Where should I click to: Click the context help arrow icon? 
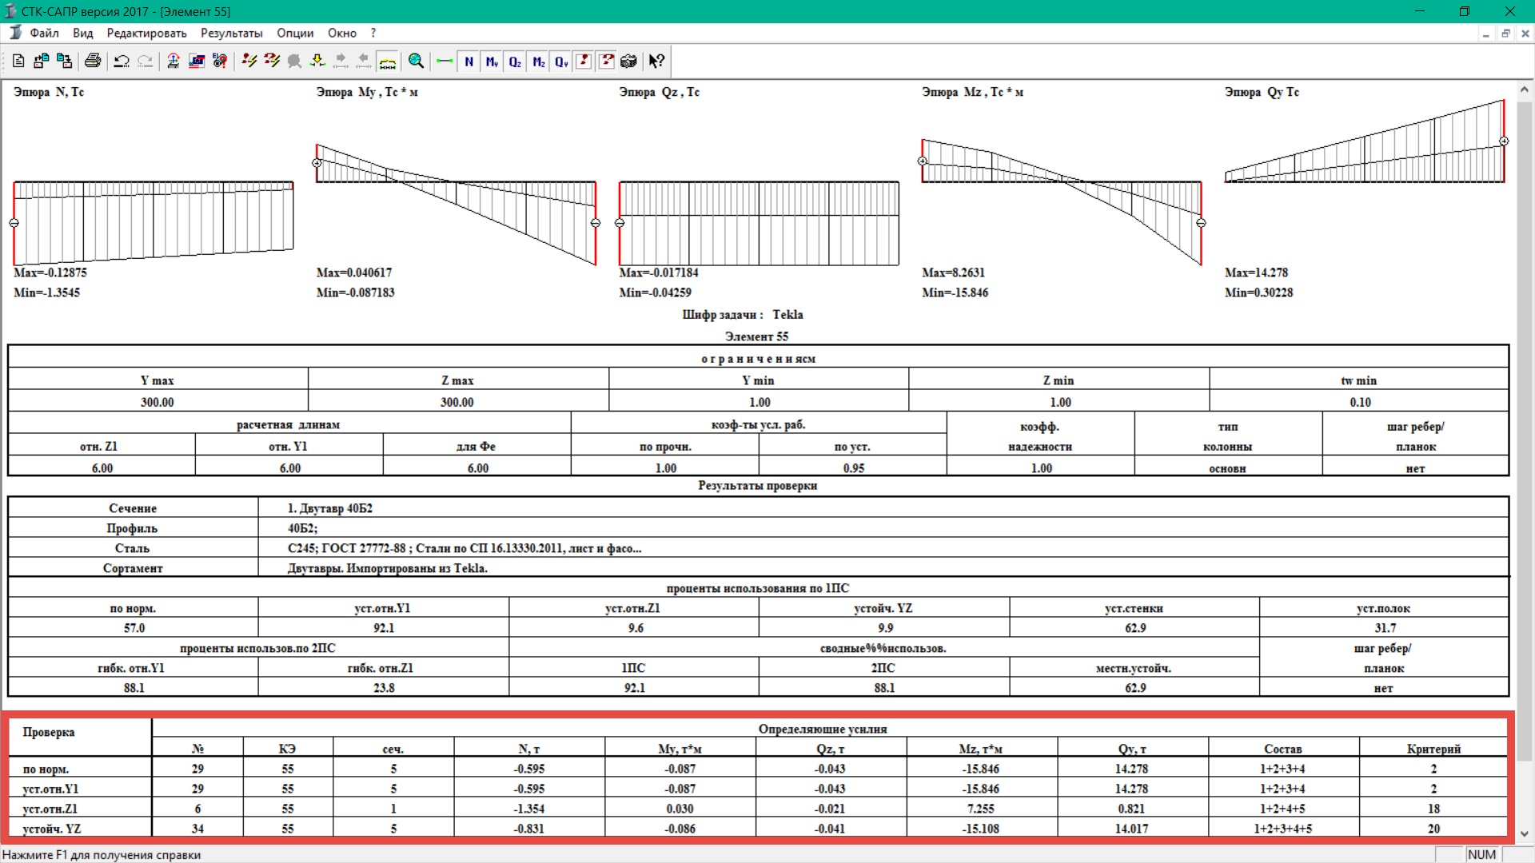(x=656, y=62)
